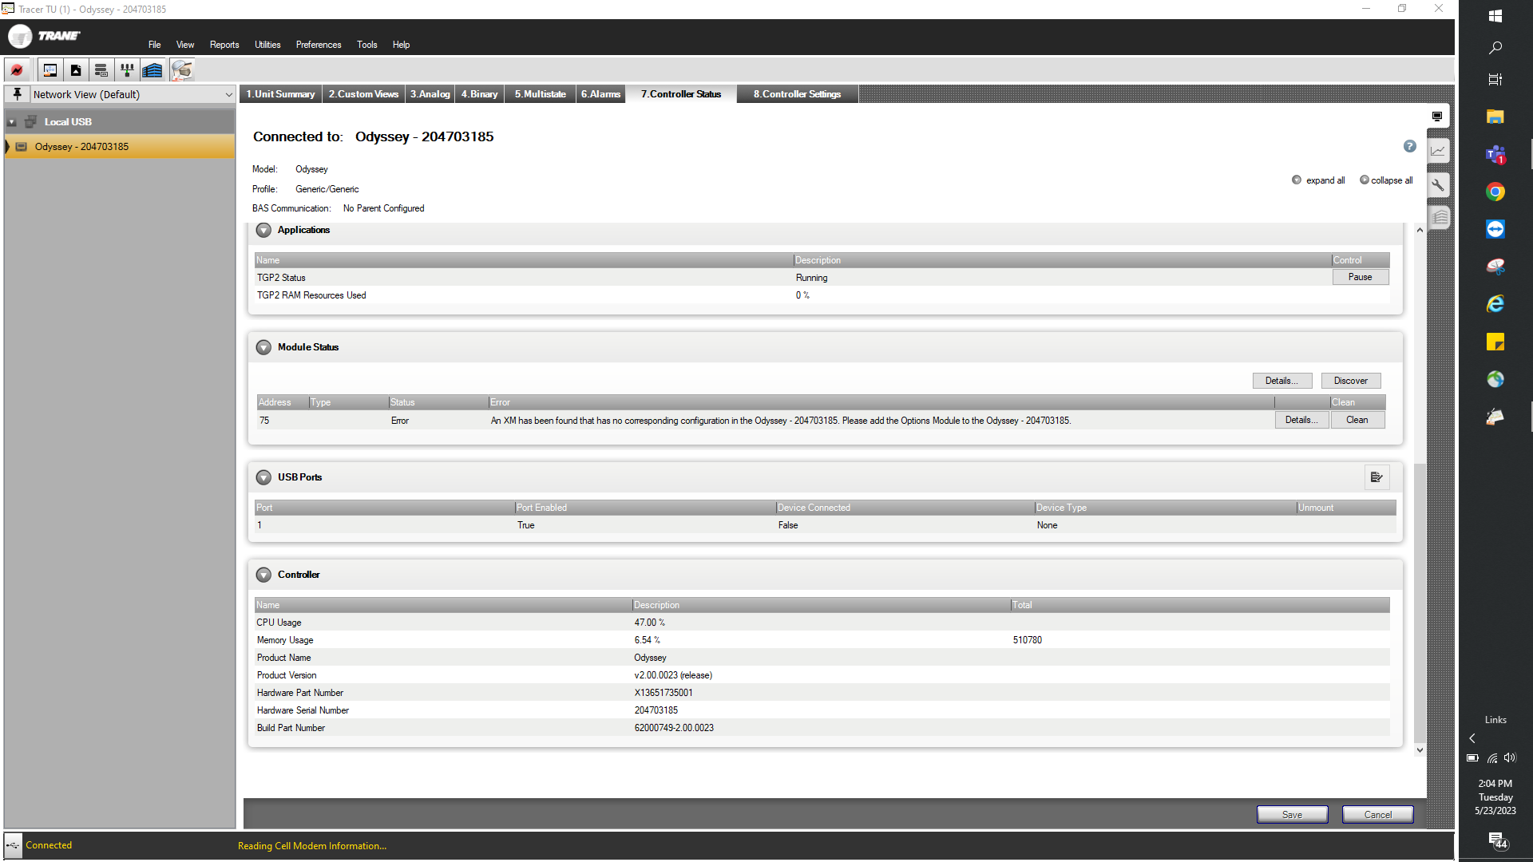
Task: Collapse the Module Status section
Action: [x=263, y=347]
